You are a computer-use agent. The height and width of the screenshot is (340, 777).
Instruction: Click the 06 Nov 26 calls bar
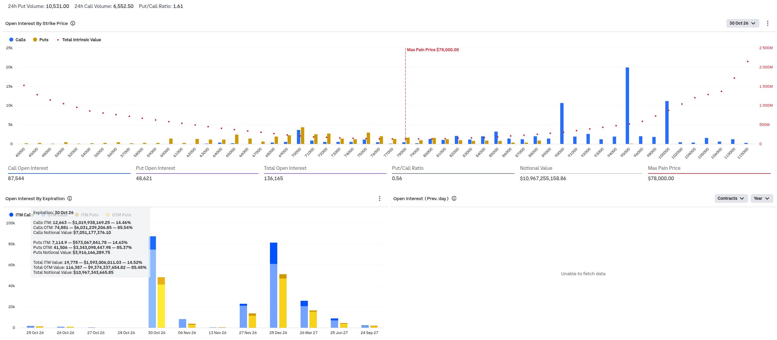183,323
